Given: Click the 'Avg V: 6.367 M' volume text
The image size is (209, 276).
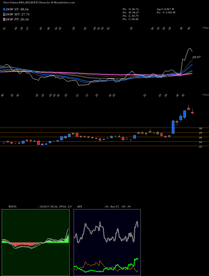Looking at the screenshot, I should click(x=165, y=9).
